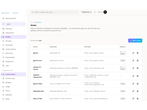Edit the deepseek-chat model
The width and height of the screenshot is (147, 110).
tap(133, 91)
